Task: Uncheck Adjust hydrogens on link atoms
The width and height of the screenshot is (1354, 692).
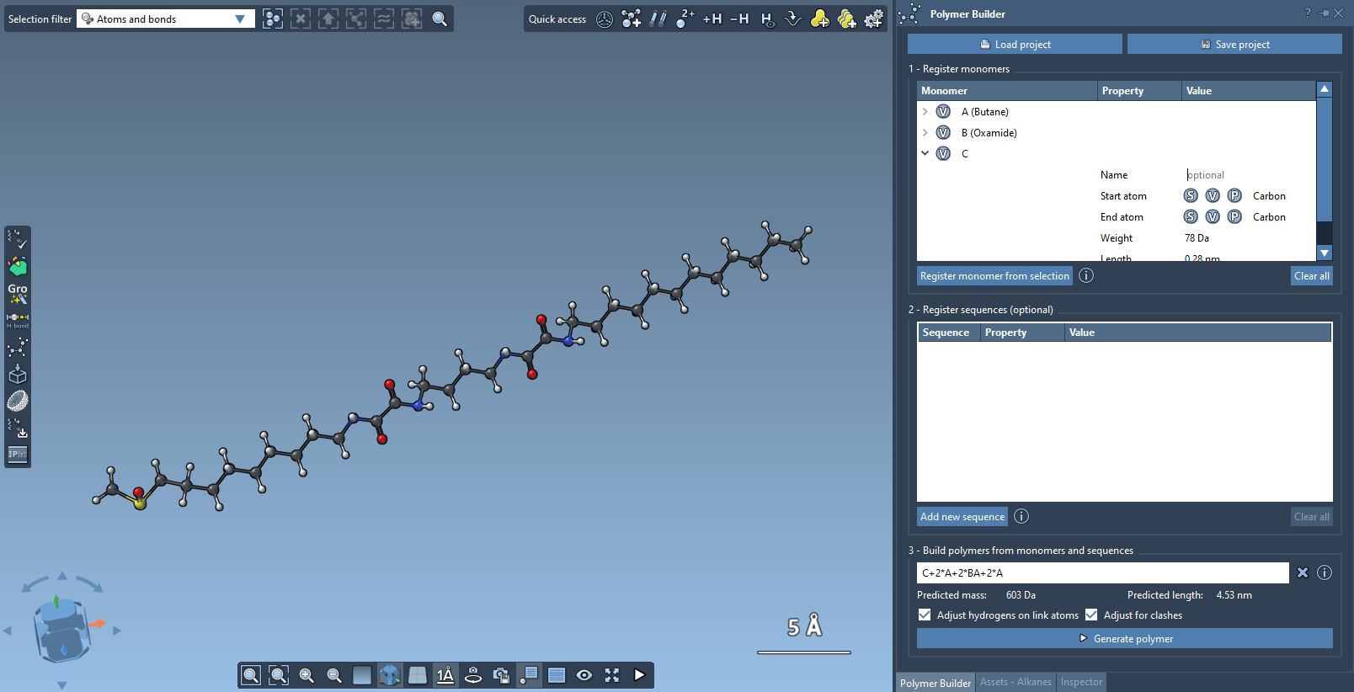Action: pos(925,615)
